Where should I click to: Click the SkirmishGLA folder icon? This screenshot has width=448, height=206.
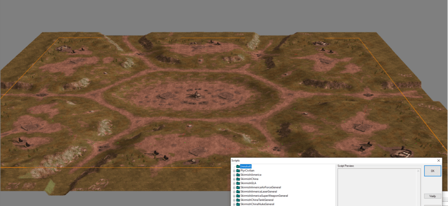point(238,183)
